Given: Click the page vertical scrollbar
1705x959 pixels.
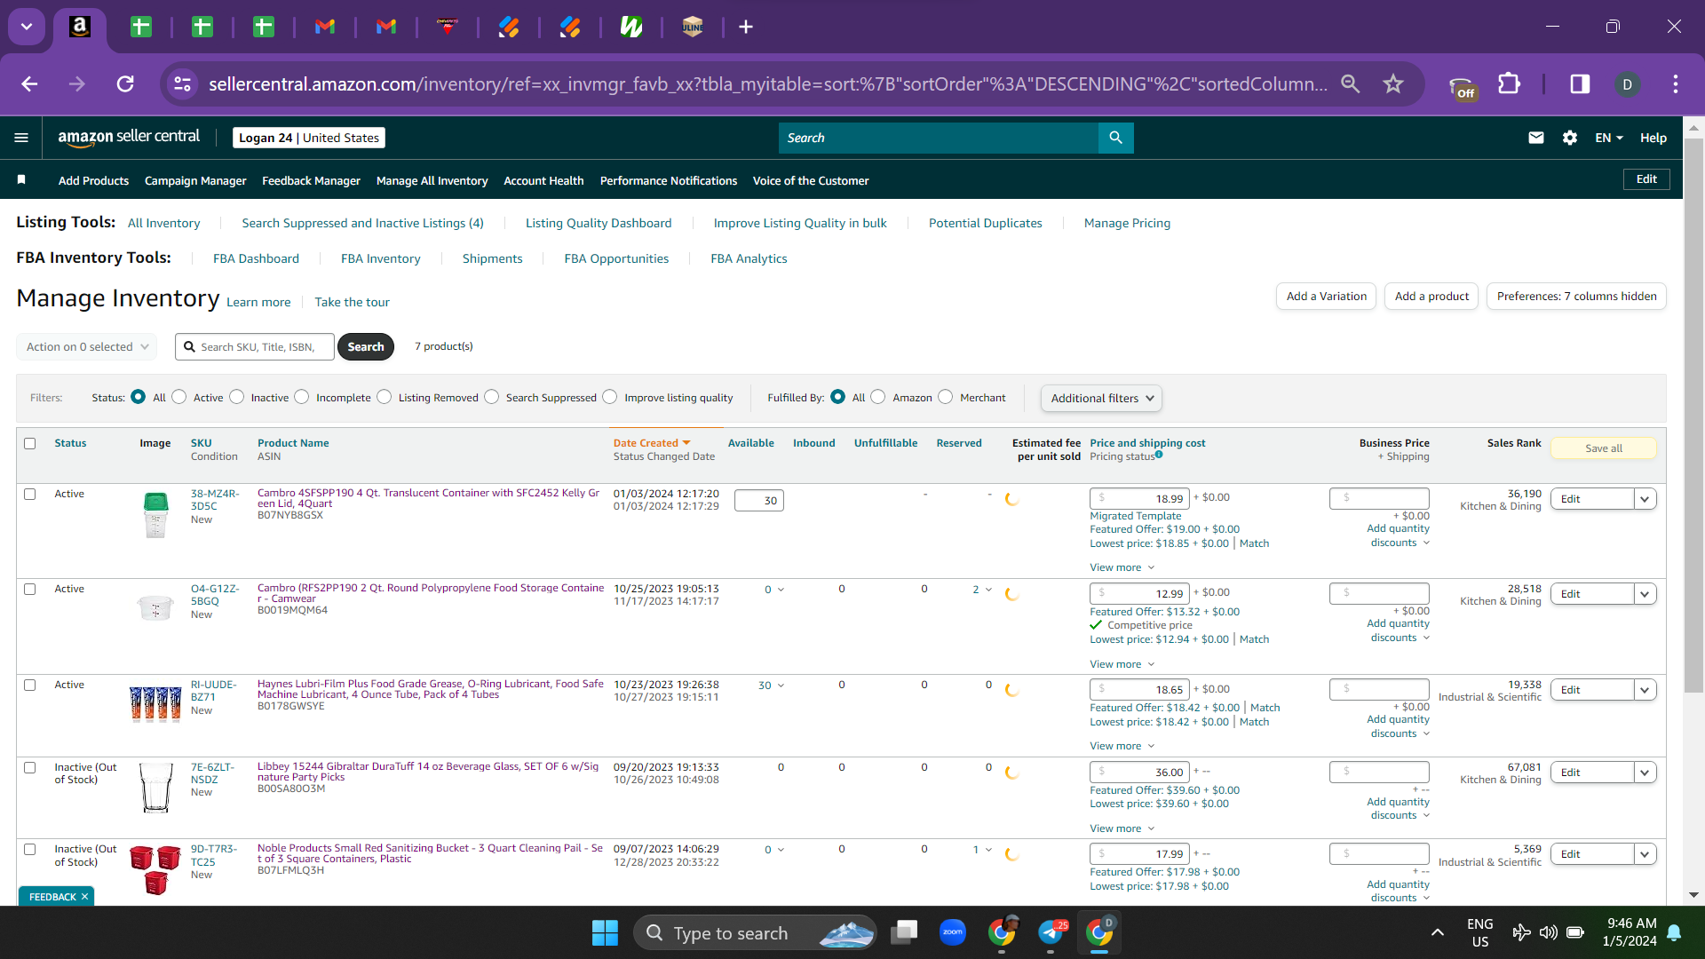Looking at the screenshot, I should coord(1693,416).
